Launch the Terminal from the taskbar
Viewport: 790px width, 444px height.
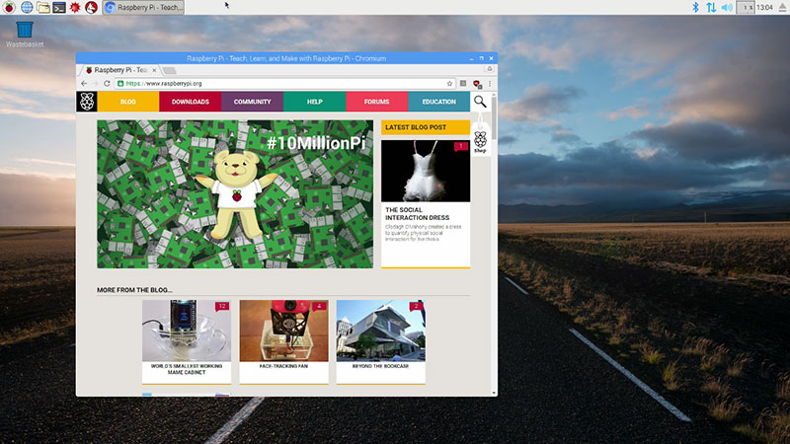click(59, 7)
